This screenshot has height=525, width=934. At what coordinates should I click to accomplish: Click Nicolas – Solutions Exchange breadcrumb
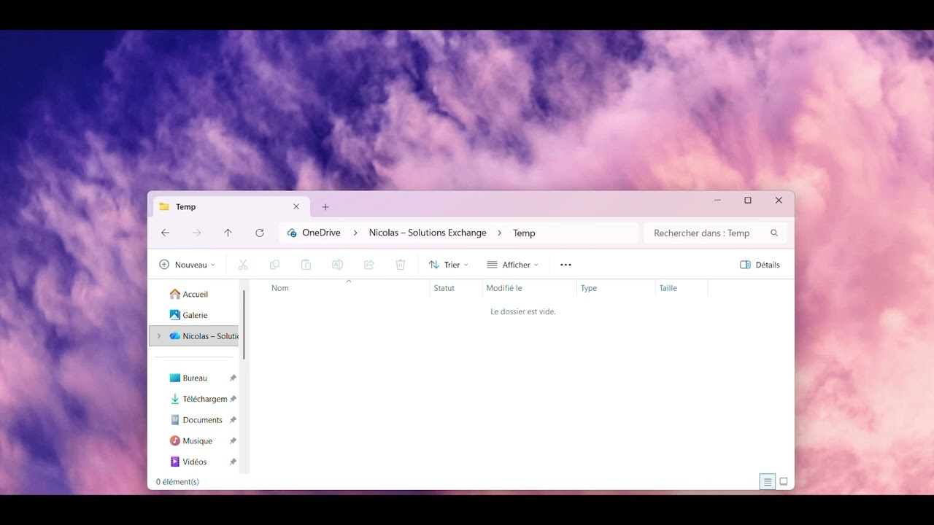tap(428, 233)
